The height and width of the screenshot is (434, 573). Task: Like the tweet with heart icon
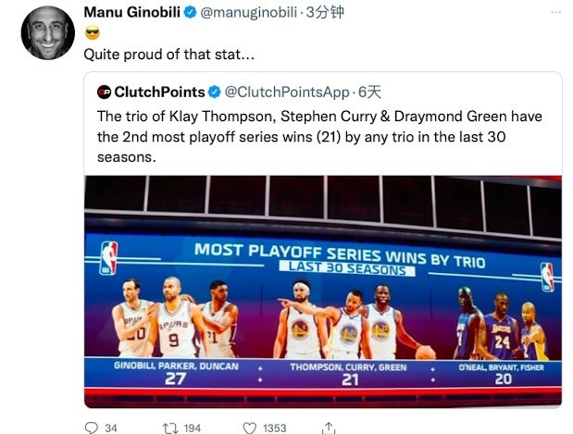[250, 428]
